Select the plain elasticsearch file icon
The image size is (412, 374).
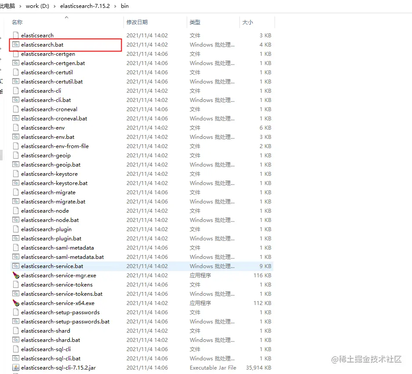(x=16, y=35)
